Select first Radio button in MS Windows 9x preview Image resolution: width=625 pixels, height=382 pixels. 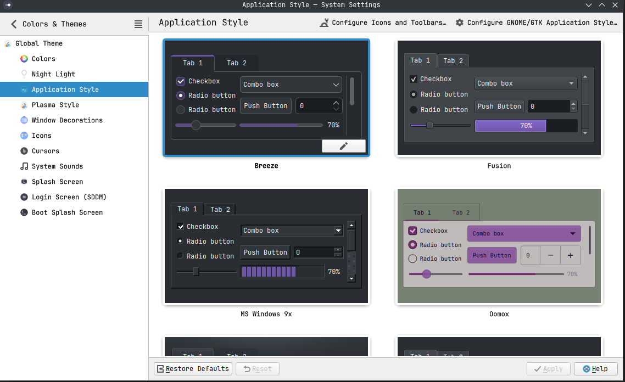click(180, 241)
